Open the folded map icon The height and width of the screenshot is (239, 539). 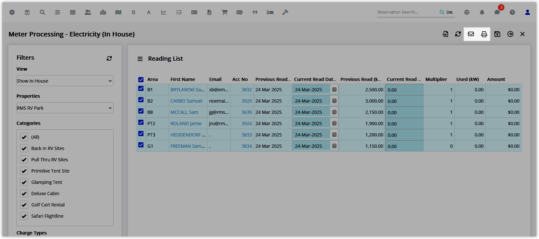[118, 12]
